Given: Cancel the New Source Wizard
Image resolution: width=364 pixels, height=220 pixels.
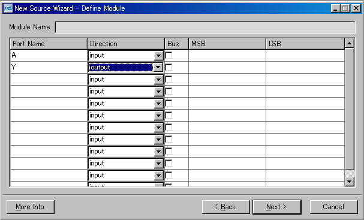Looking at the screenshot, I should pyautogui.click(x=333, y=207).
